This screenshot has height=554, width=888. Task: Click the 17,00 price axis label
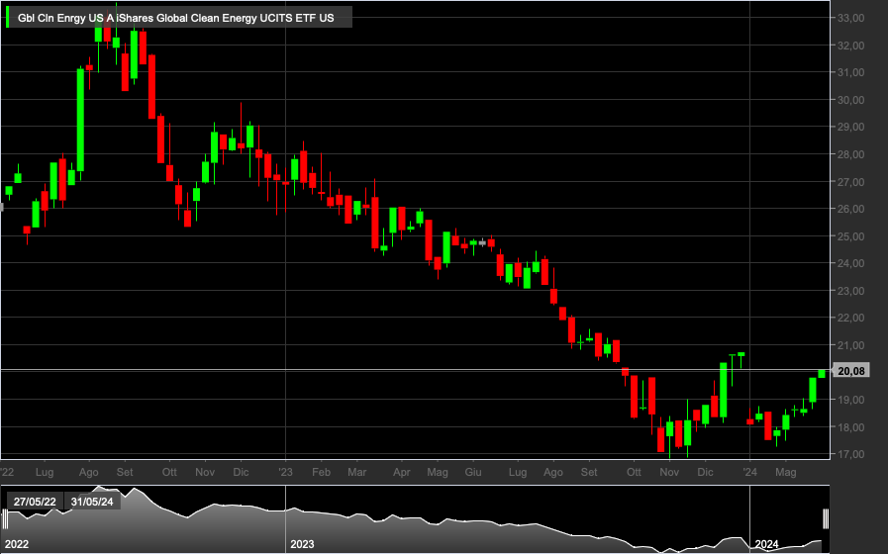tap(850, 454)
